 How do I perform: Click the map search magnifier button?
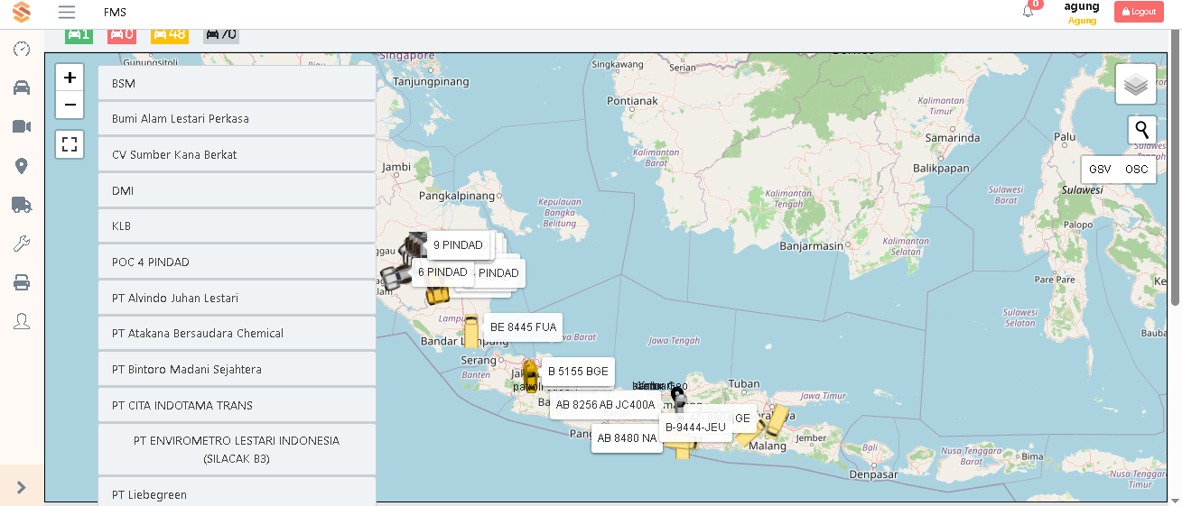1142,130
